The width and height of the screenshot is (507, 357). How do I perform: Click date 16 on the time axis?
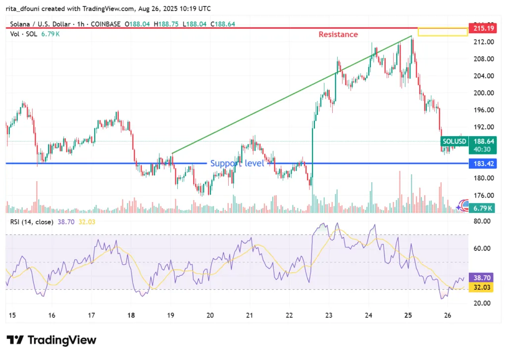point(51,315)
